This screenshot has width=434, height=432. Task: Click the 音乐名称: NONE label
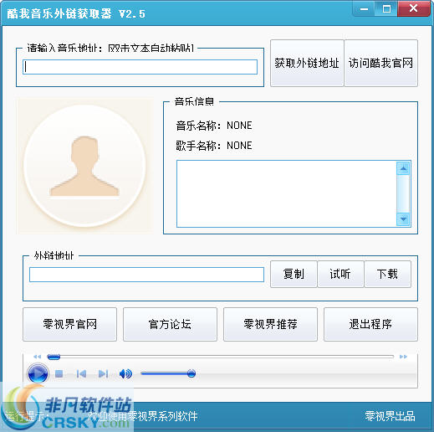tap(214, 126)
